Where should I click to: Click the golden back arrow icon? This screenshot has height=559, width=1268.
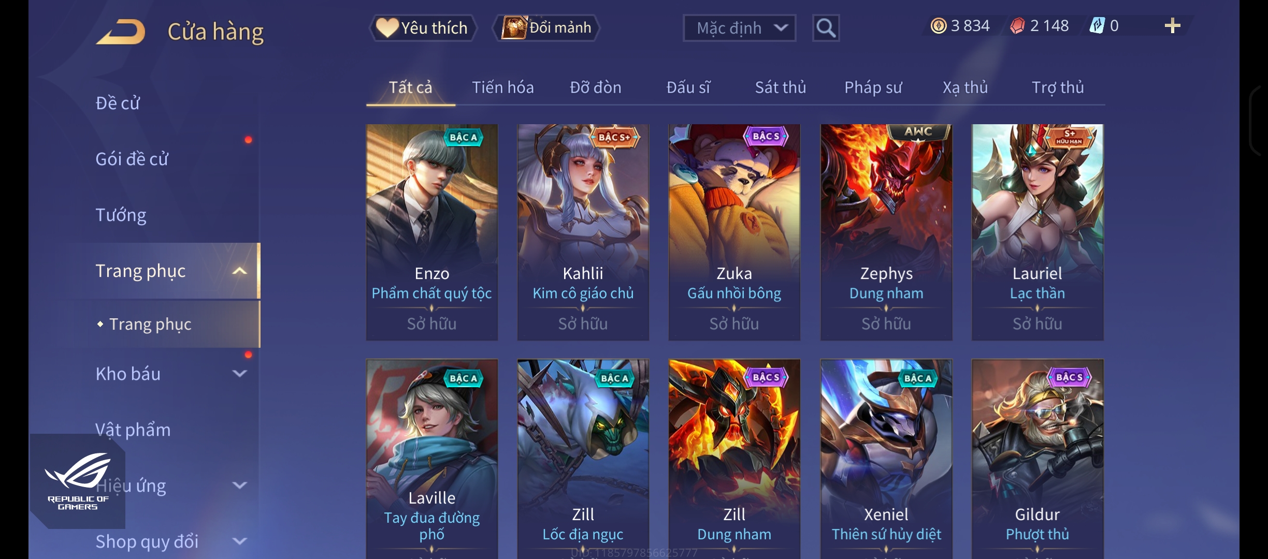(x=121, y=32)
